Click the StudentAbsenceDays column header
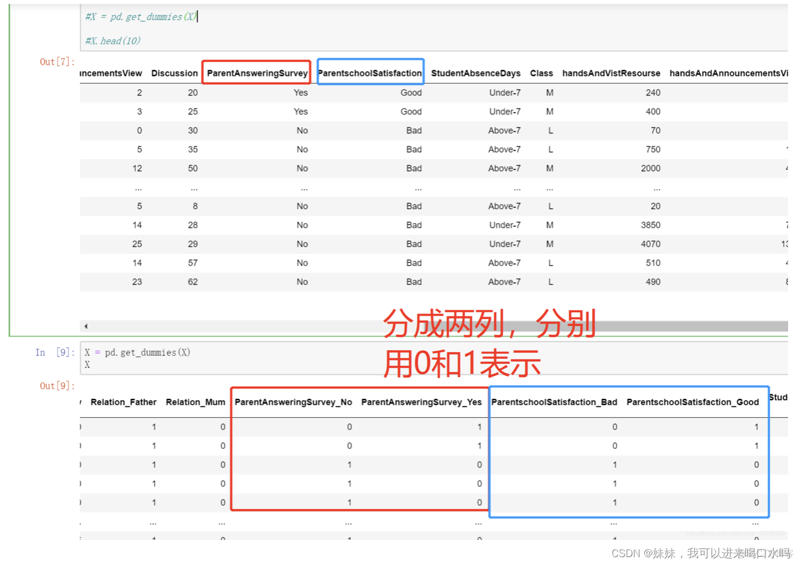 pos(476,73)
